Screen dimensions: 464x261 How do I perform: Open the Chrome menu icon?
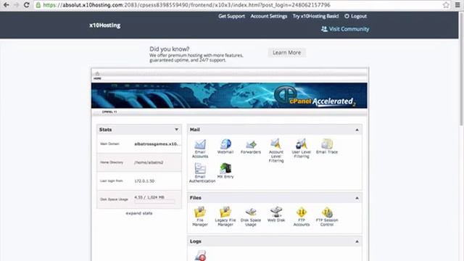pyautogui.click(x=457, y=5)
